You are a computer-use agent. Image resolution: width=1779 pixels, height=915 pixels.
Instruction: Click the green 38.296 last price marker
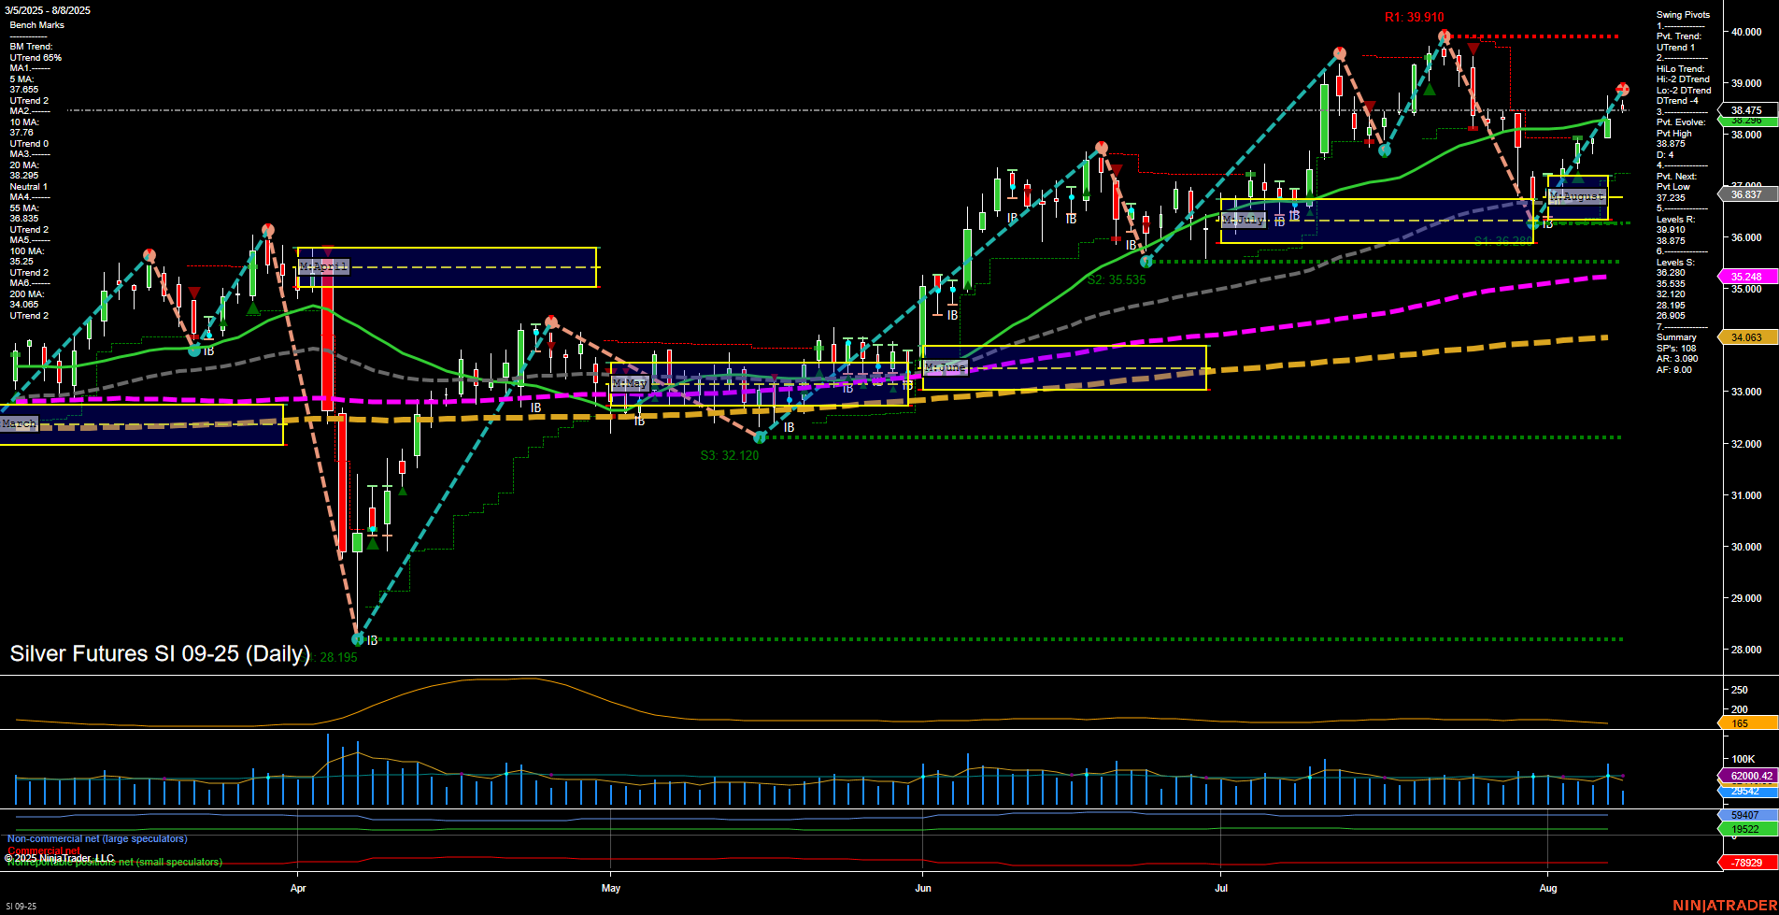pos(1750,122)
